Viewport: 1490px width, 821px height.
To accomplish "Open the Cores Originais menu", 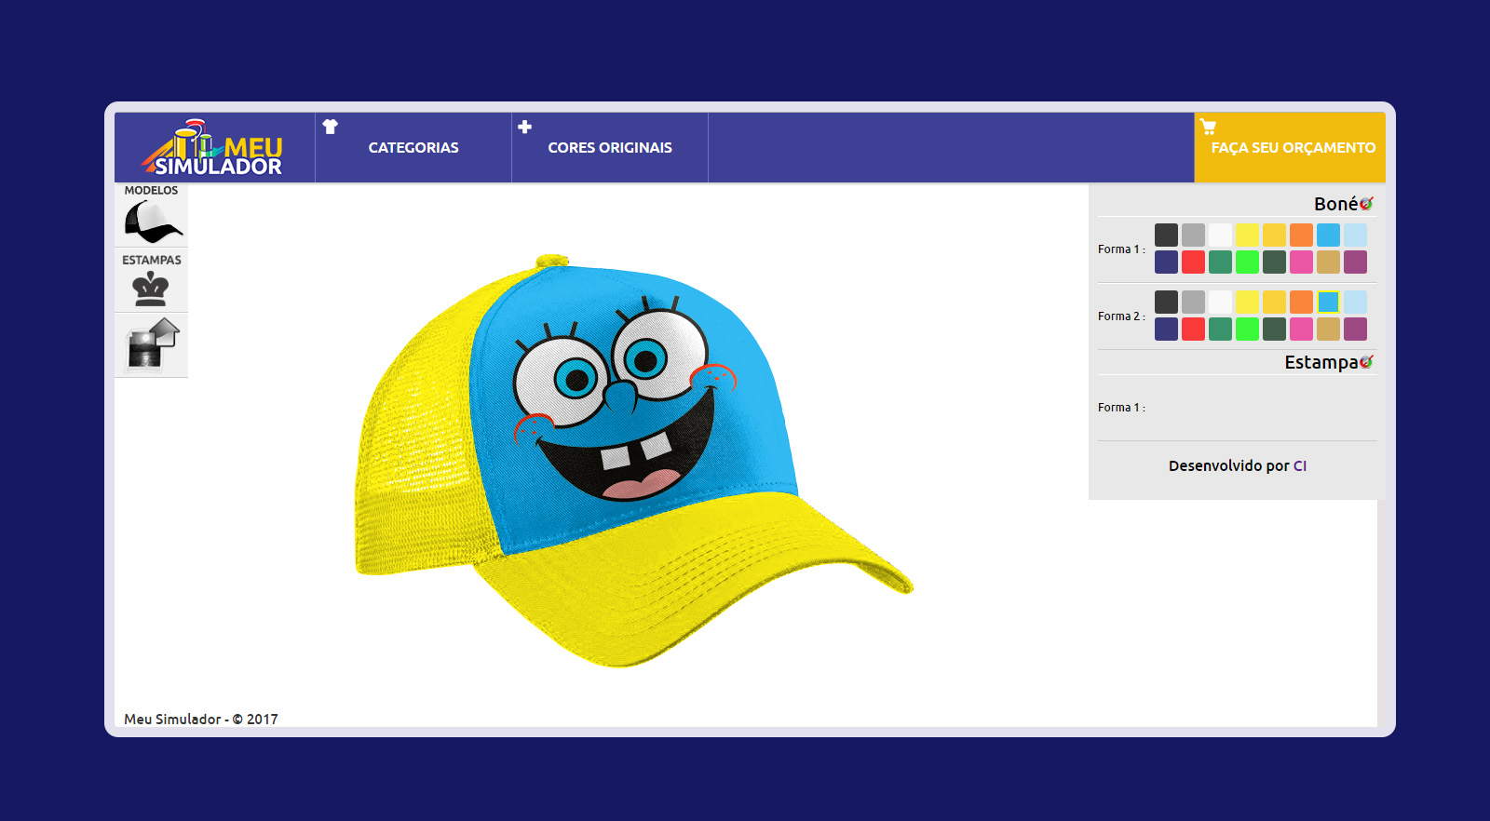I will 610,147.
